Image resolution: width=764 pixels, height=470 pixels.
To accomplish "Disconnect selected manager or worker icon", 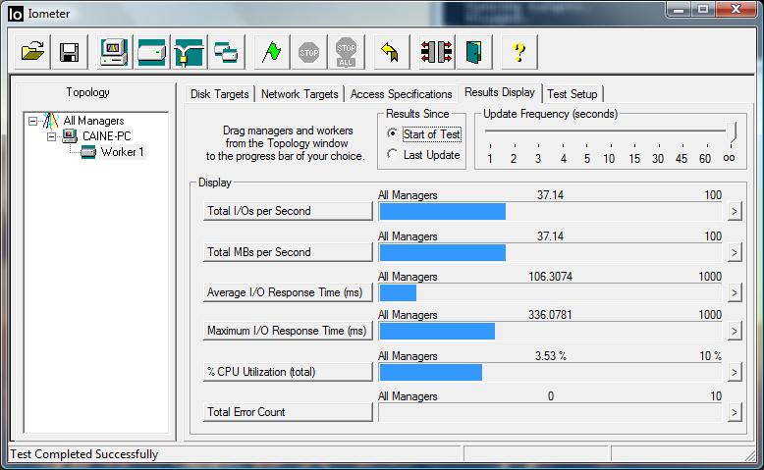I will click(x=436, y=52).
